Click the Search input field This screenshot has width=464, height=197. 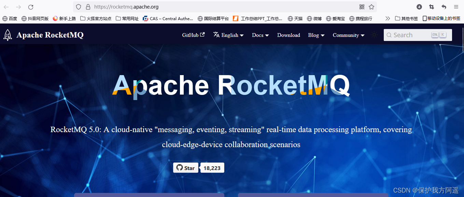(418, 35)
